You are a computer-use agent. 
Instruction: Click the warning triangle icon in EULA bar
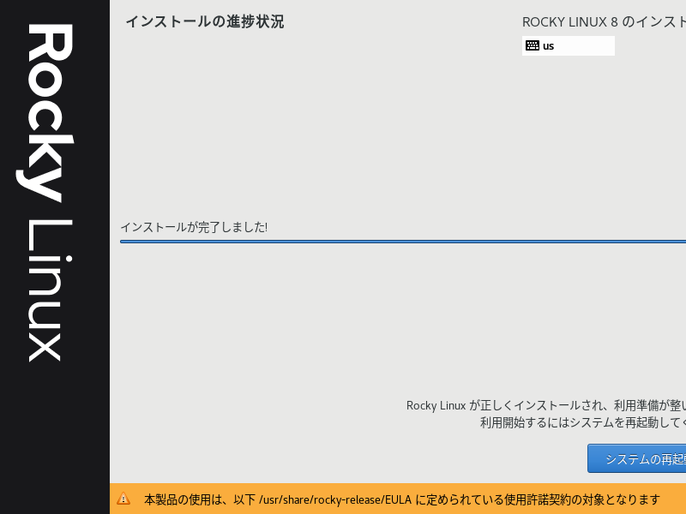pyautogui.click(x=123, y=499)
